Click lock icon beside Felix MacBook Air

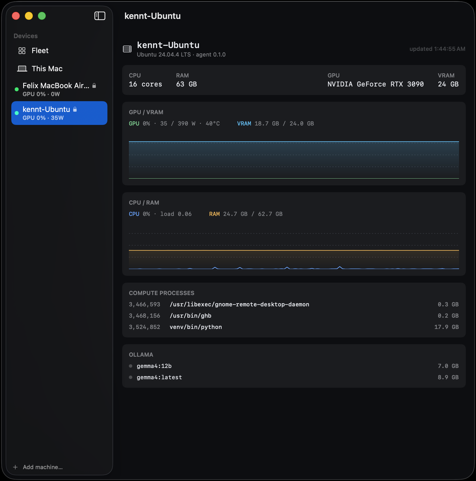(x=94, y=86)
